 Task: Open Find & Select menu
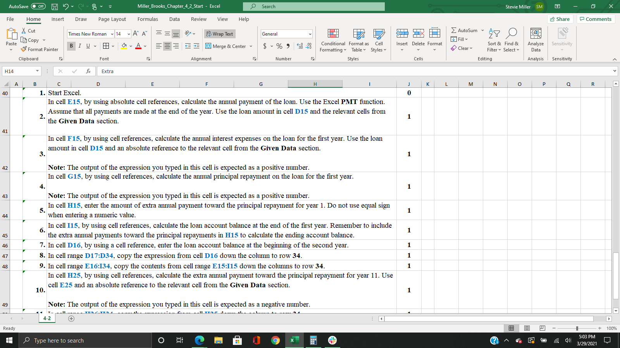(511, 40)
